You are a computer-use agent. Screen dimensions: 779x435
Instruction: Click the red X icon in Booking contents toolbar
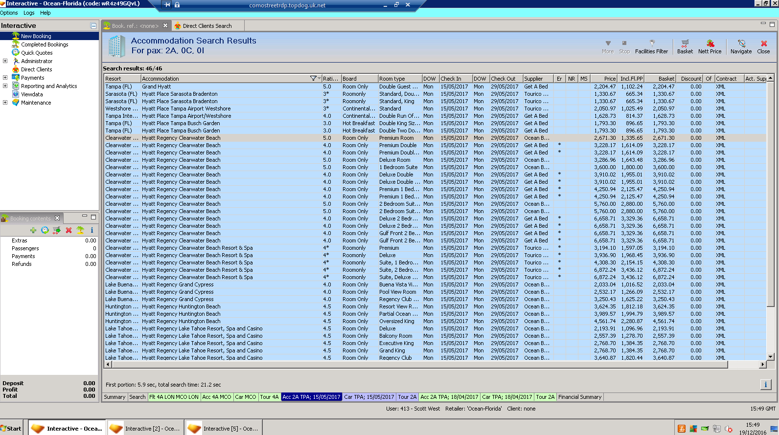pos(69,230)
